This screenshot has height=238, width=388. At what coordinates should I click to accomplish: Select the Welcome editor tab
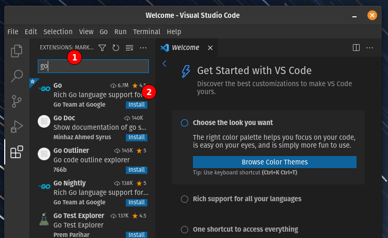[187, 48]
